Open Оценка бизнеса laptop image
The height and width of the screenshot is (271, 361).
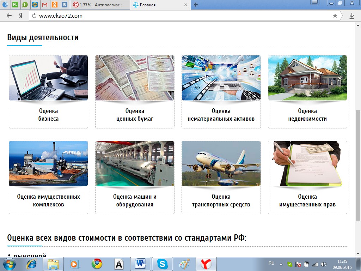pyautogui.click(x=48, y=78)
